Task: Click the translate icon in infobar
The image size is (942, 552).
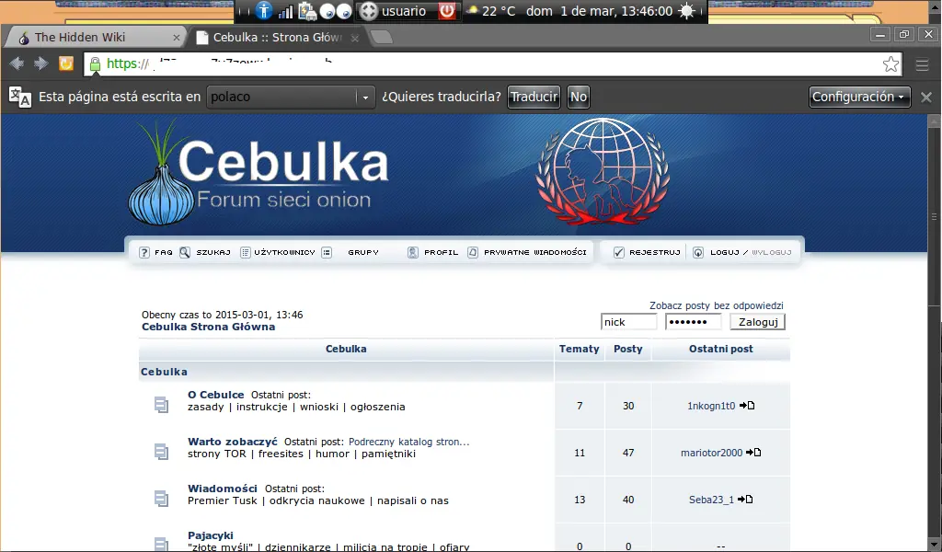Action: 20,97
